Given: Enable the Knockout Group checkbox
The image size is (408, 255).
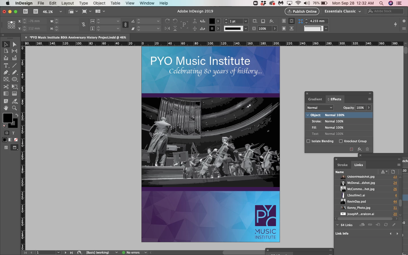Looking at the screenshot, I should click(x=341, y=141).
